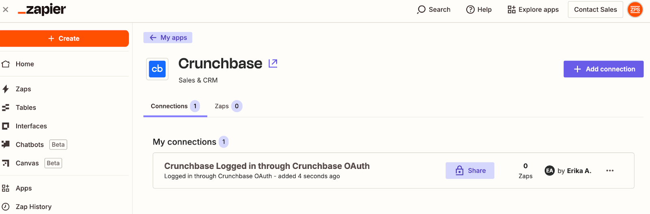
Task: Select the Connections tab
Action: pos(175,106)
